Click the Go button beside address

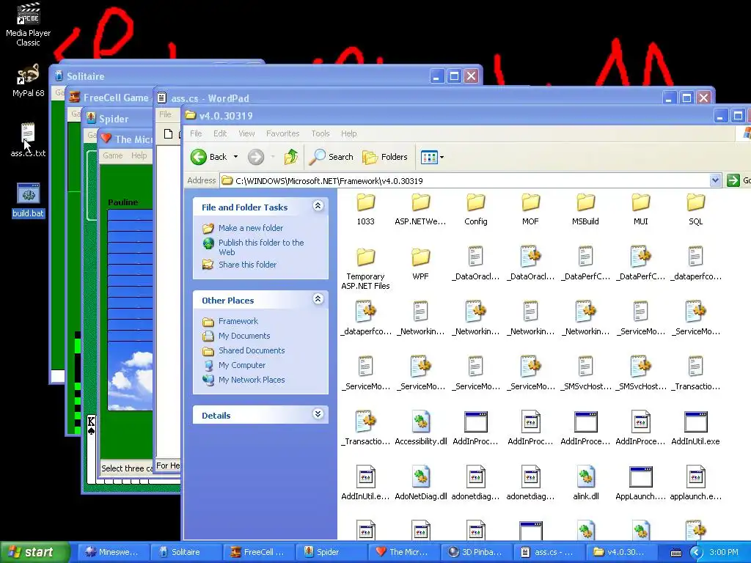(738, 180)
